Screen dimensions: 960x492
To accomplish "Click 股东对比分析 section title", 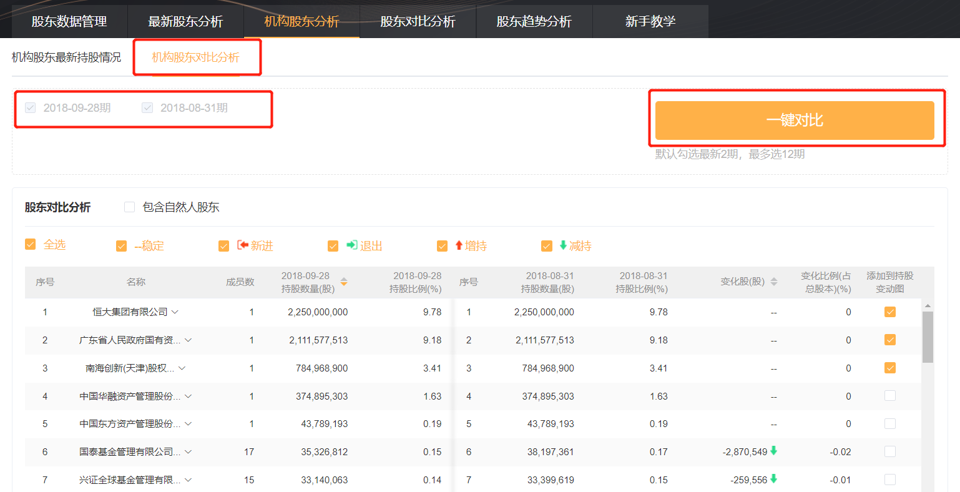I will [57, 207].
